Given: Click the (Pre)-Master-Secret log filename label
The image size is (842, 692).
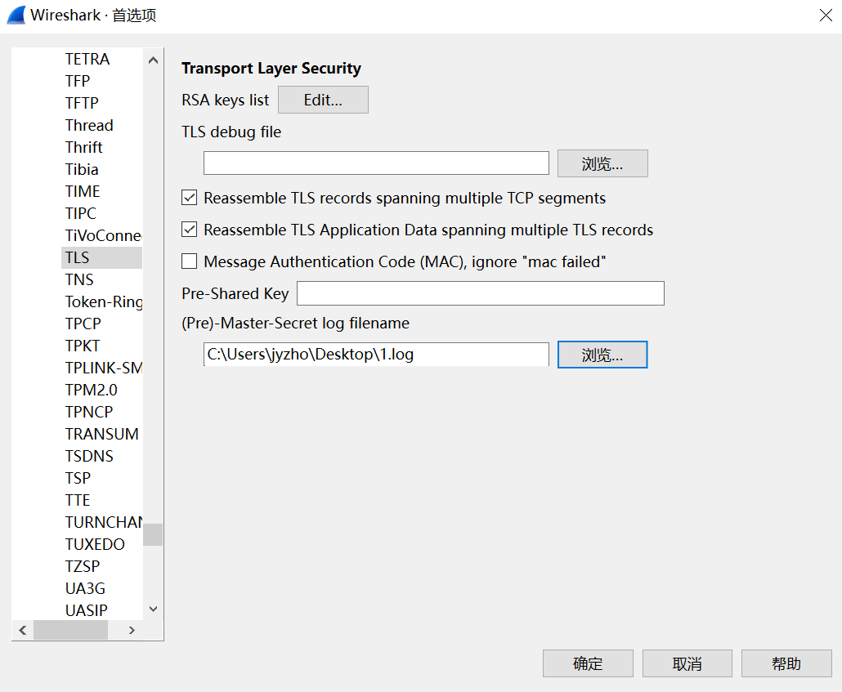Looking at the screenshot, I should [295, 323].
